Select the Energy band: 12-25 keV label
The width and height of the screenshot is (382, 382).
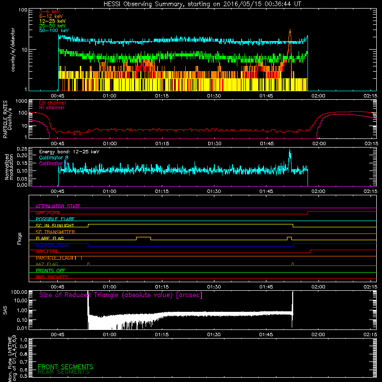pos(69,152)
